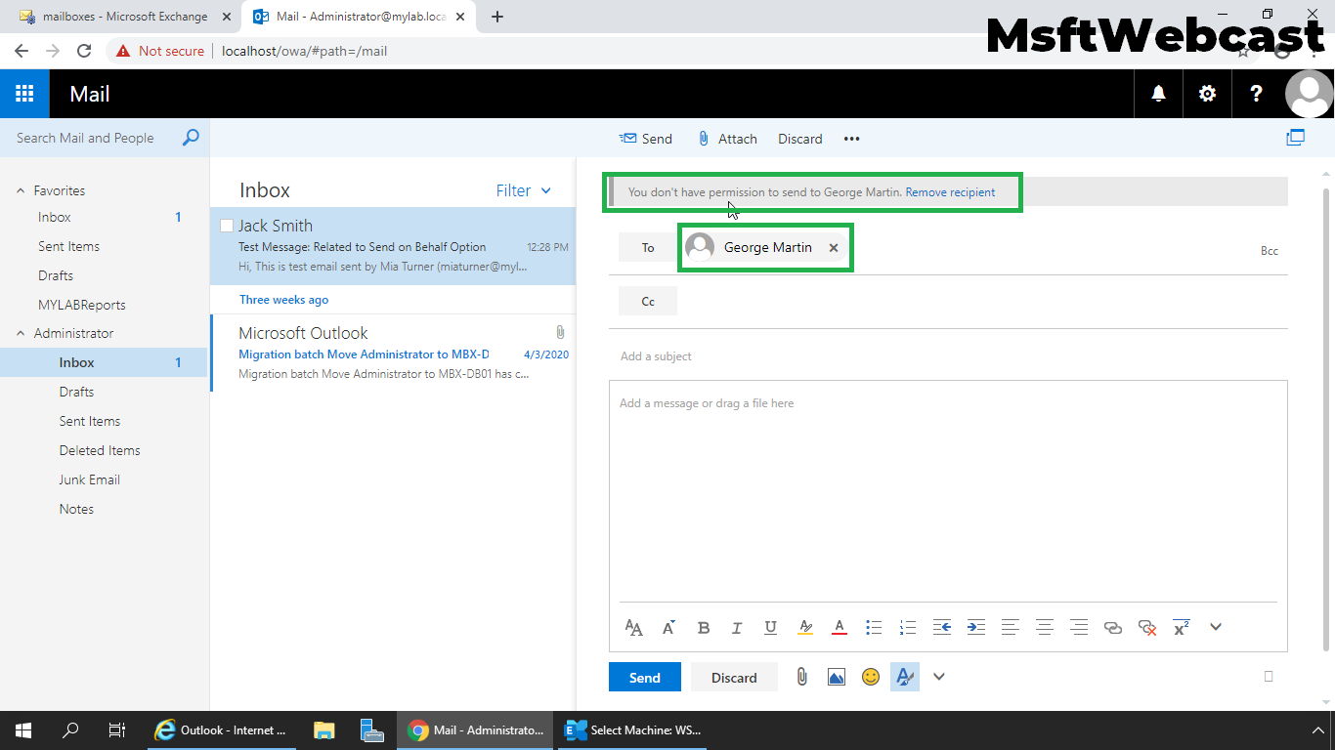Open the font size tool

(x=668, y=628)
